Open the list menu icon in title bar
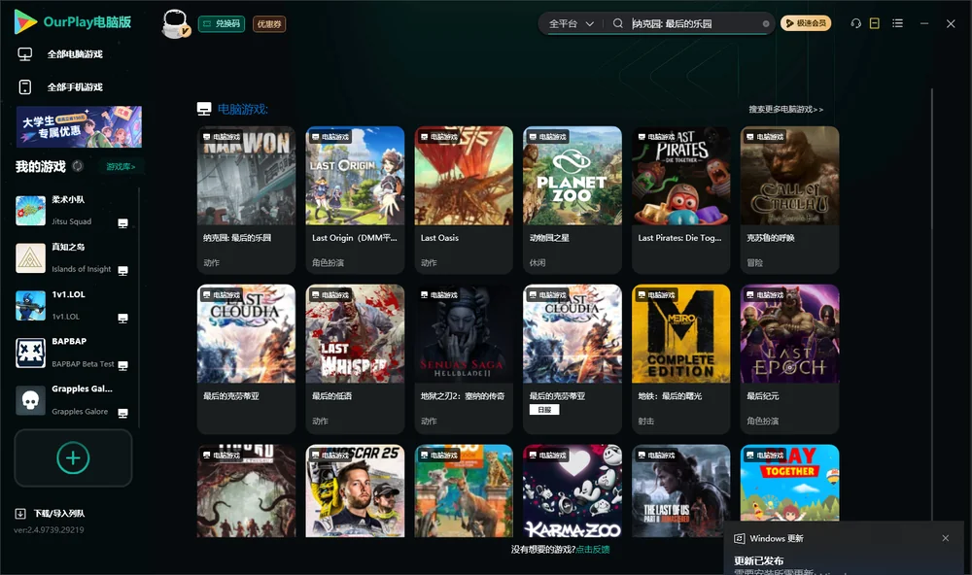The width and height of the screenshot is (972, 575). point(897,23)
